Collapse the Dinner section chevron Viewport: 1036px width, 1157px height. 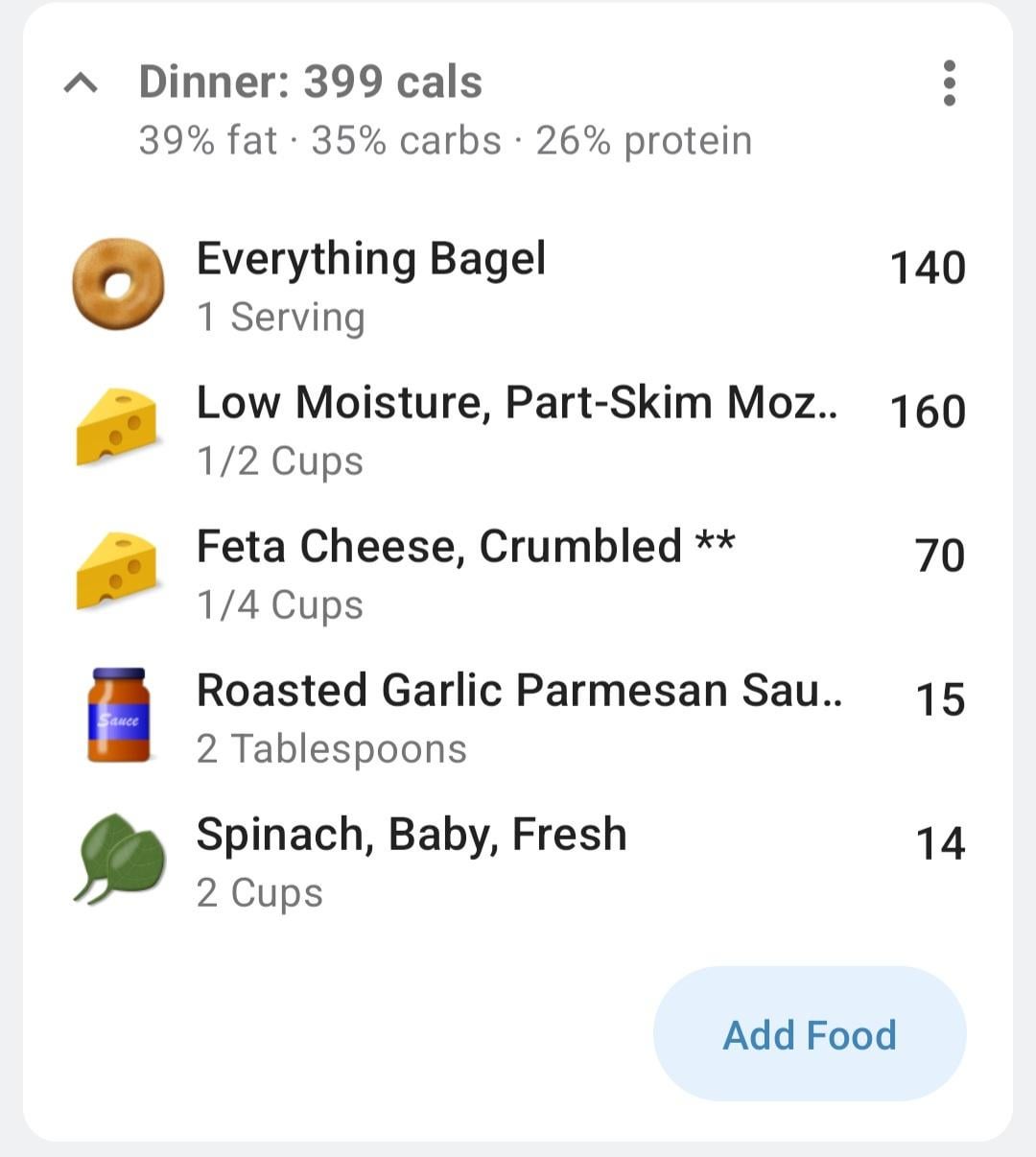(81, 84)
